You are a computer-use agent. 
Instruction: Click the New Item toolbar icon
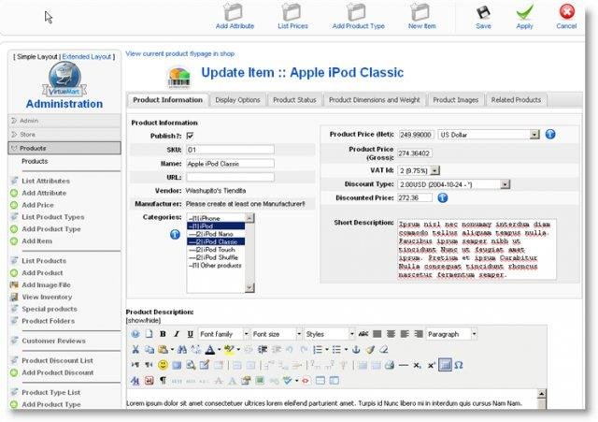pyautogui.click(x=420, y=11)
